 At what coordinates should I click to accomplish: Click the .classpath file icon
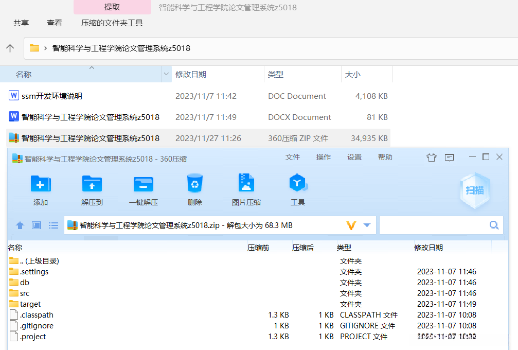click(x=14, y=314)
